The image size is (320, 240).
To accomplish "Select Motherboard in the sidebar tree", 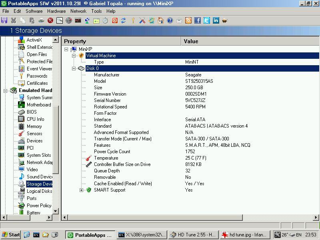I will click(x=39, y=105).
